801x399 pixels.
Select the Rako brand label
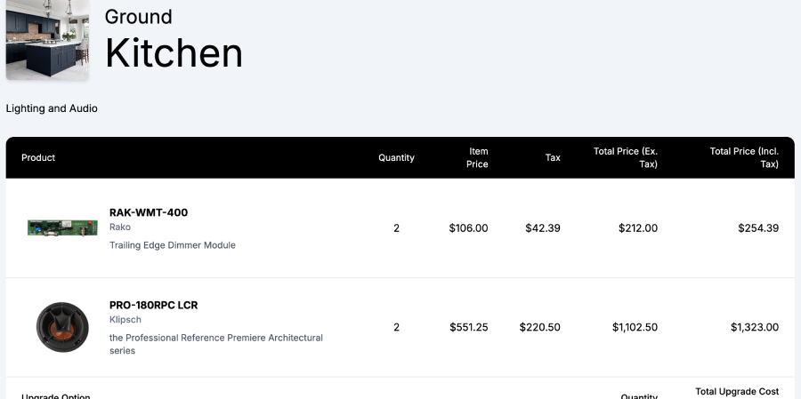[x=120, y=227]
